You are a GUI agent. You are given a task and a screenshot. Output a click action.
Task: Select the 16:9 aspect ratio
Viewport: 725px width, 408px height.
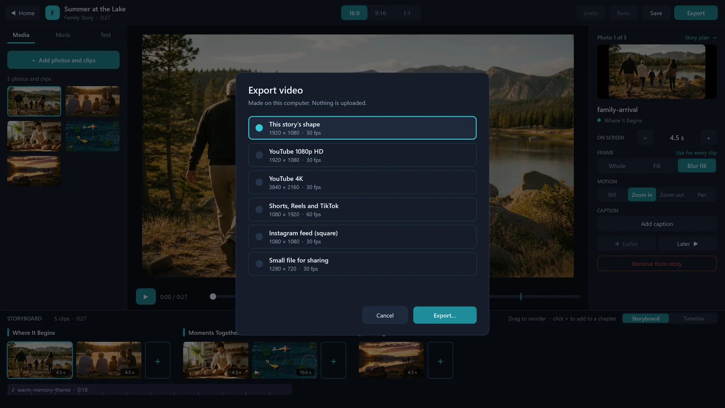pos(354,13)
